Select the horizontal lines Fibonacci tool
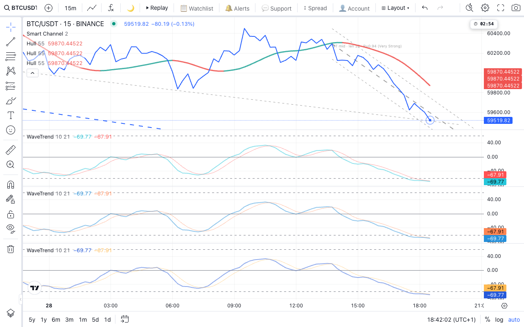524x327 pixels. [11, 56]
